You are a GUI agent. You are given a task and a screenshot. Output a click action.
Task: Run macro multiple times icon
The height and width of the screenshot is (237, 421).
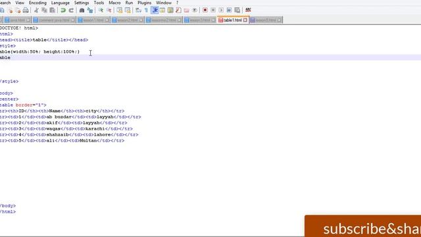[x=229, y=11]
